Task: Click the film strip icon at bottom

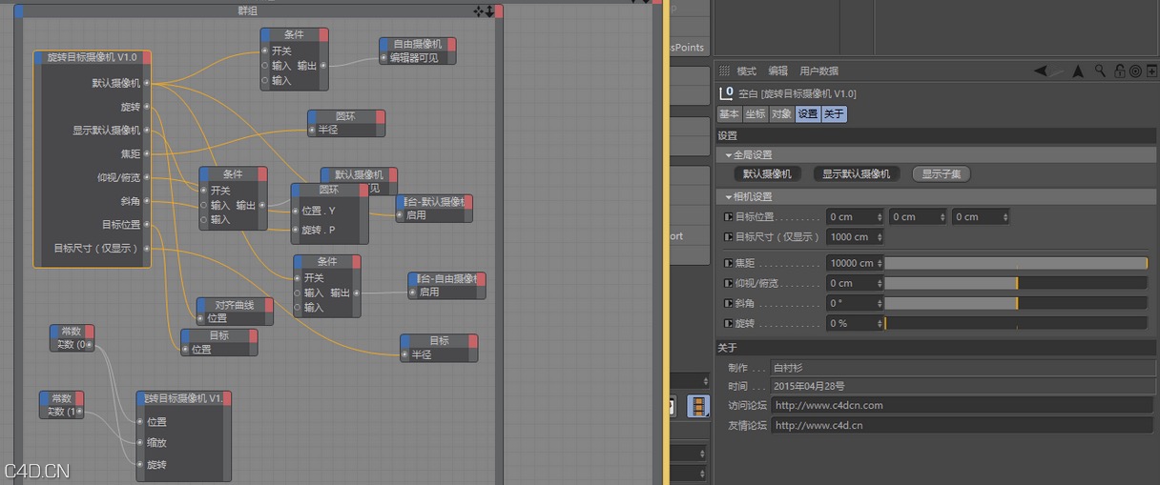Action: (x=700, y=406)
